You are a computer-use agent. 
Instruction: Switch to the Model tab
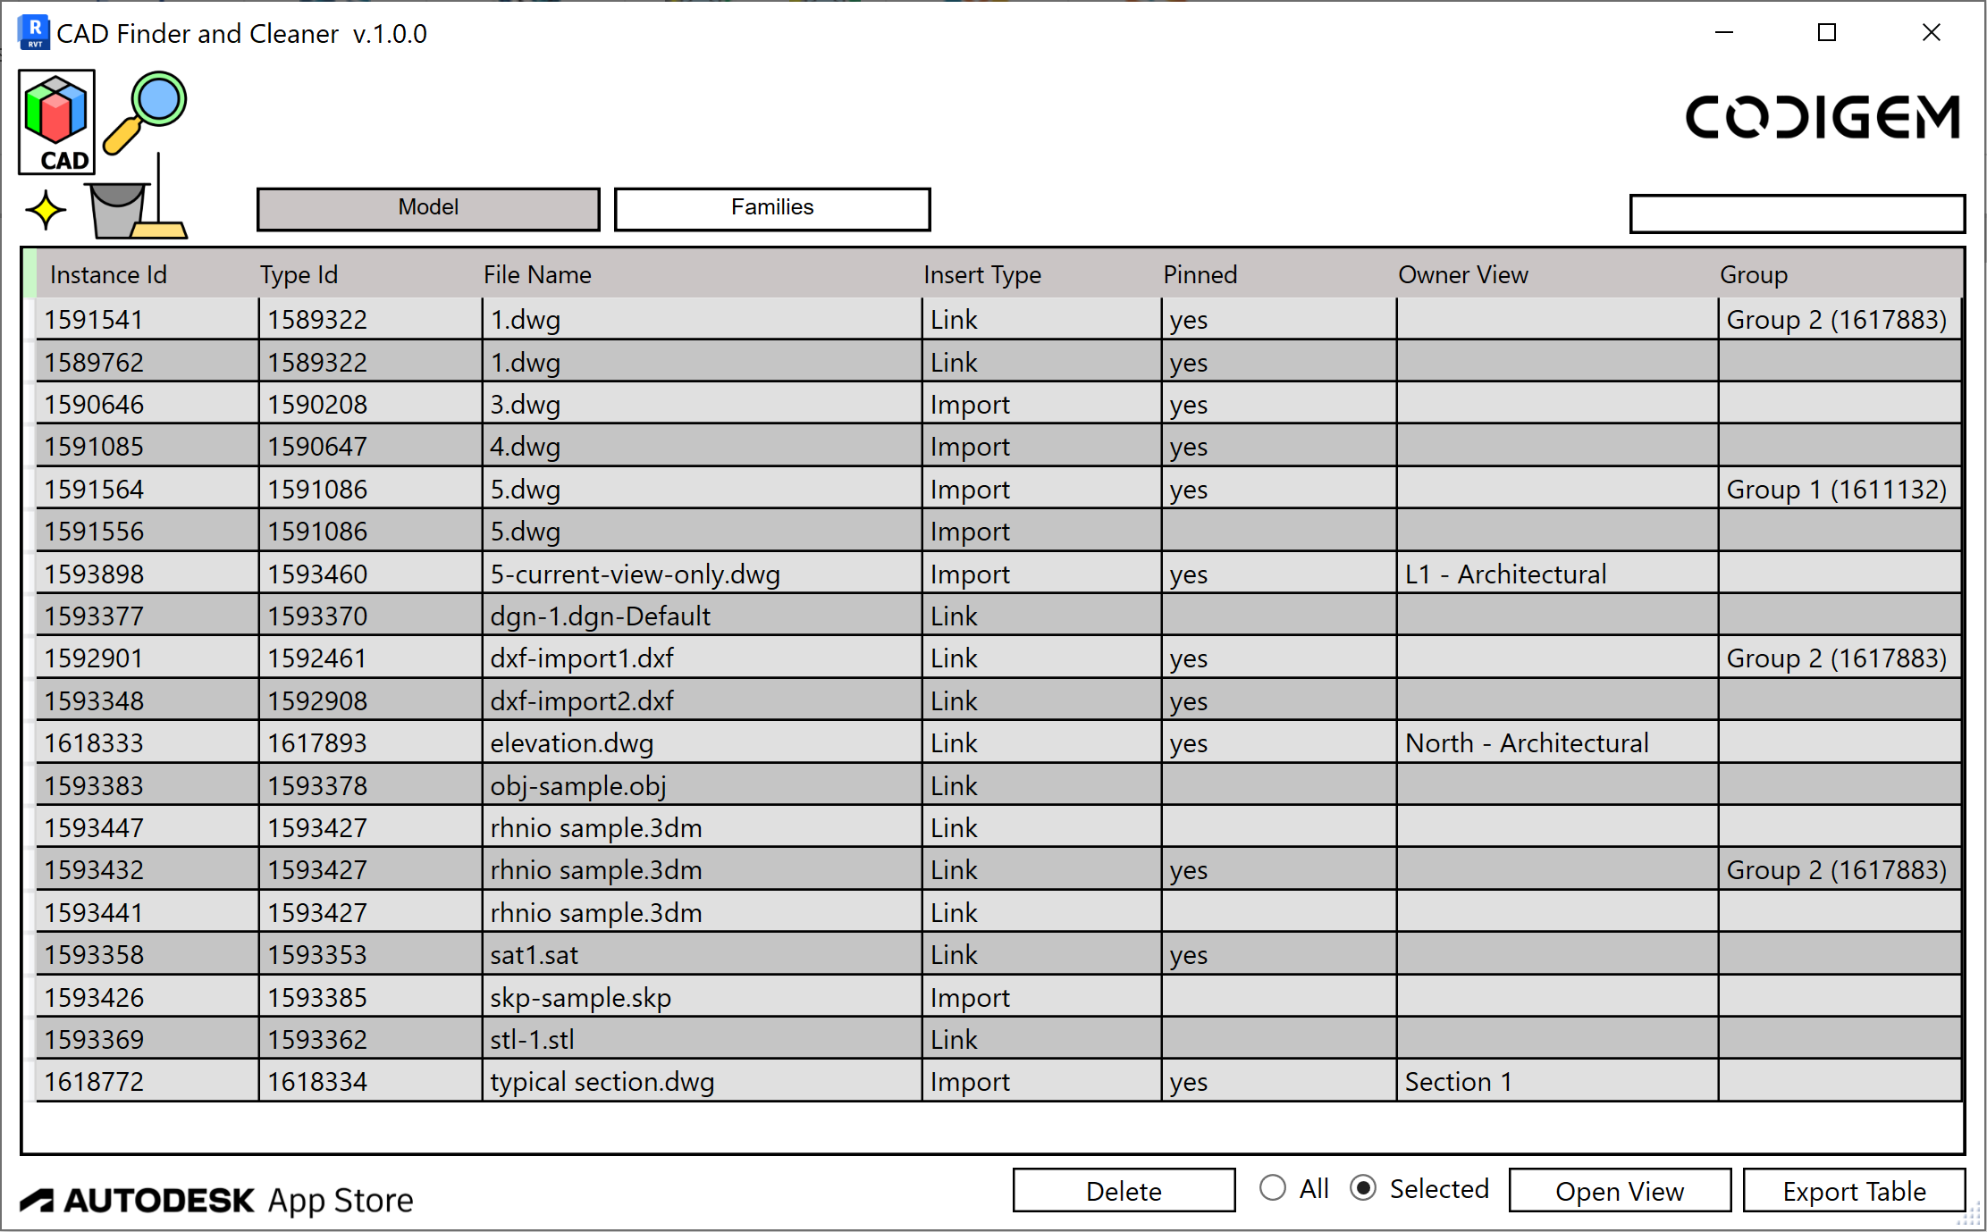pyautogui.click(x=428, y=208)
